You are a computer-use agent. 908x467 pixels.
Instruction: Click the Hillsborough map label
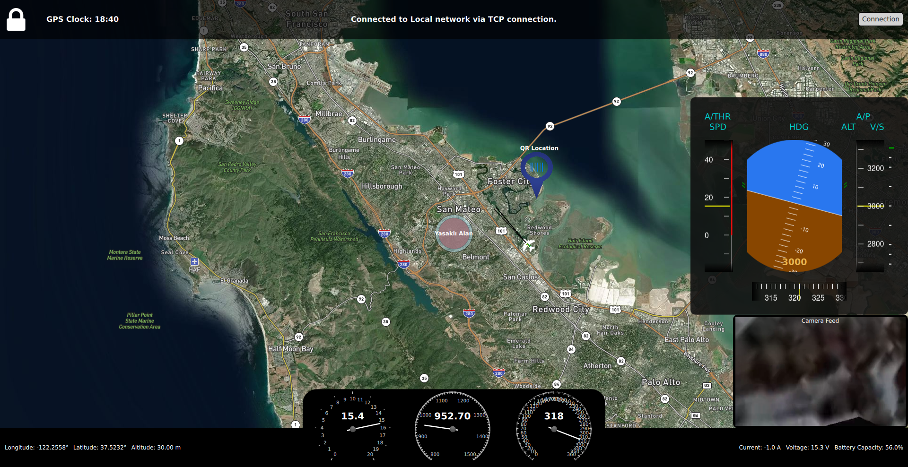pyautogui.click(x=382, y=186)
